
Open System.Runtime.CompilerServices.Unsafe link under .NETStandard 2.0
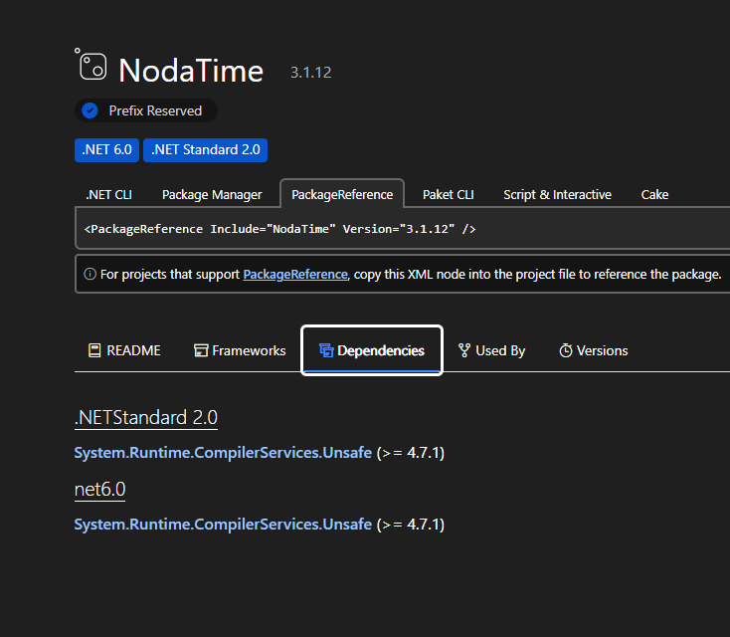(x=223, y=453)
